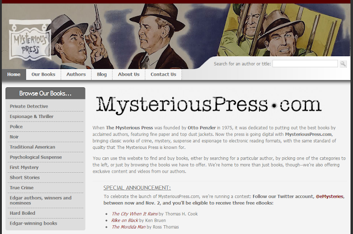The image size is (353, 234).
Task: Open the Short Stories category
Action: [25, 178]
